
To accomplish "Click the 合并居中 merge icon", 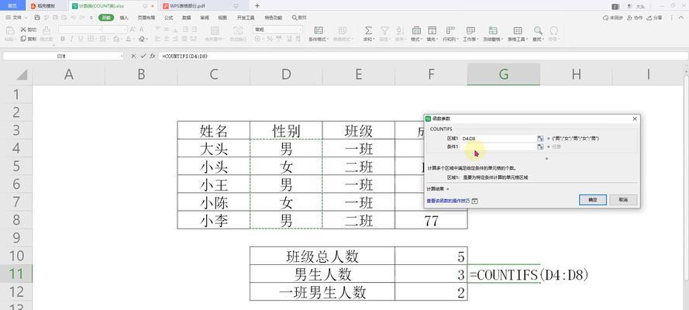I will click(x=215, y=30).
